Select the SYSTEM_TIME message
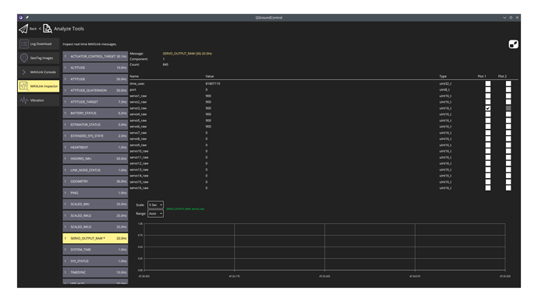This screenshot has width=538, height=308. (95, 250)
